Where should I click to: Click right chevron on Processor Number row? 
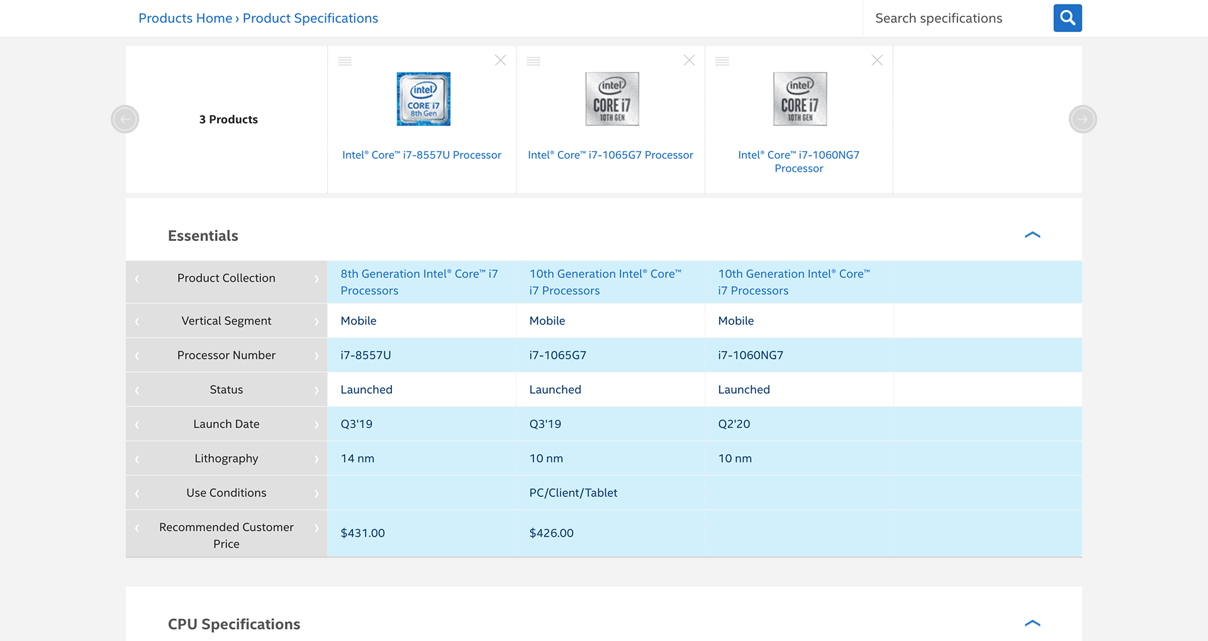[x=316, y=356]
